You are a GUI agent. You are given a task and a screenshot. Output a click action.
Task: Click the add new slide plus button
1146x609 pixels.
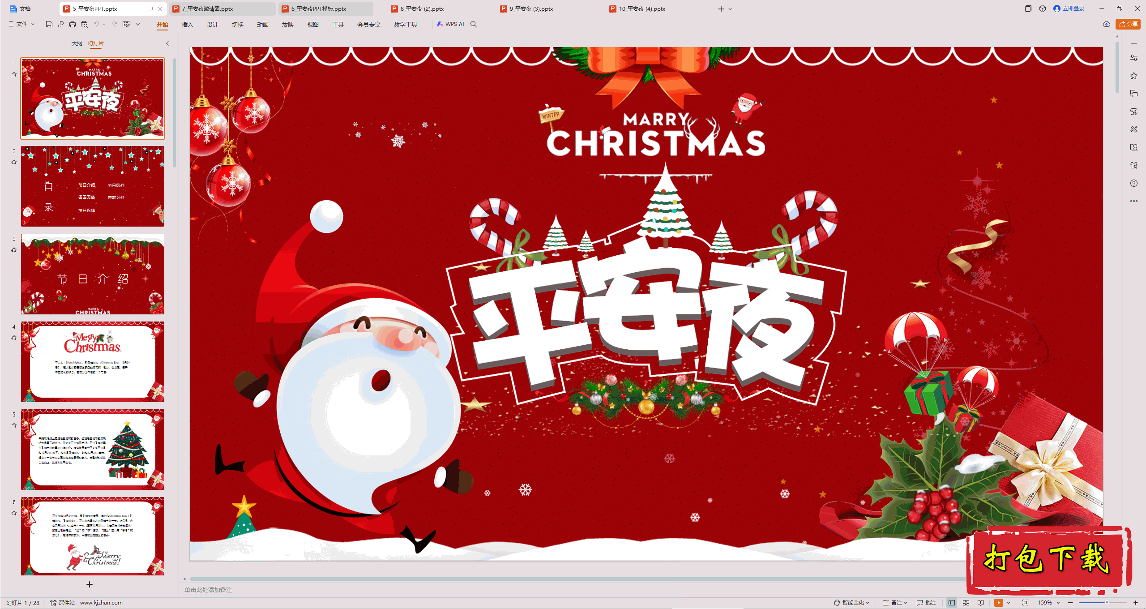tap(90, 584)
